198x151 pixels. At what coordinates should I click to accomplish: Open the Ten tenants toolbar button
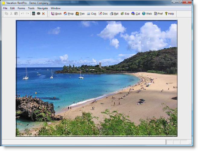80,14
